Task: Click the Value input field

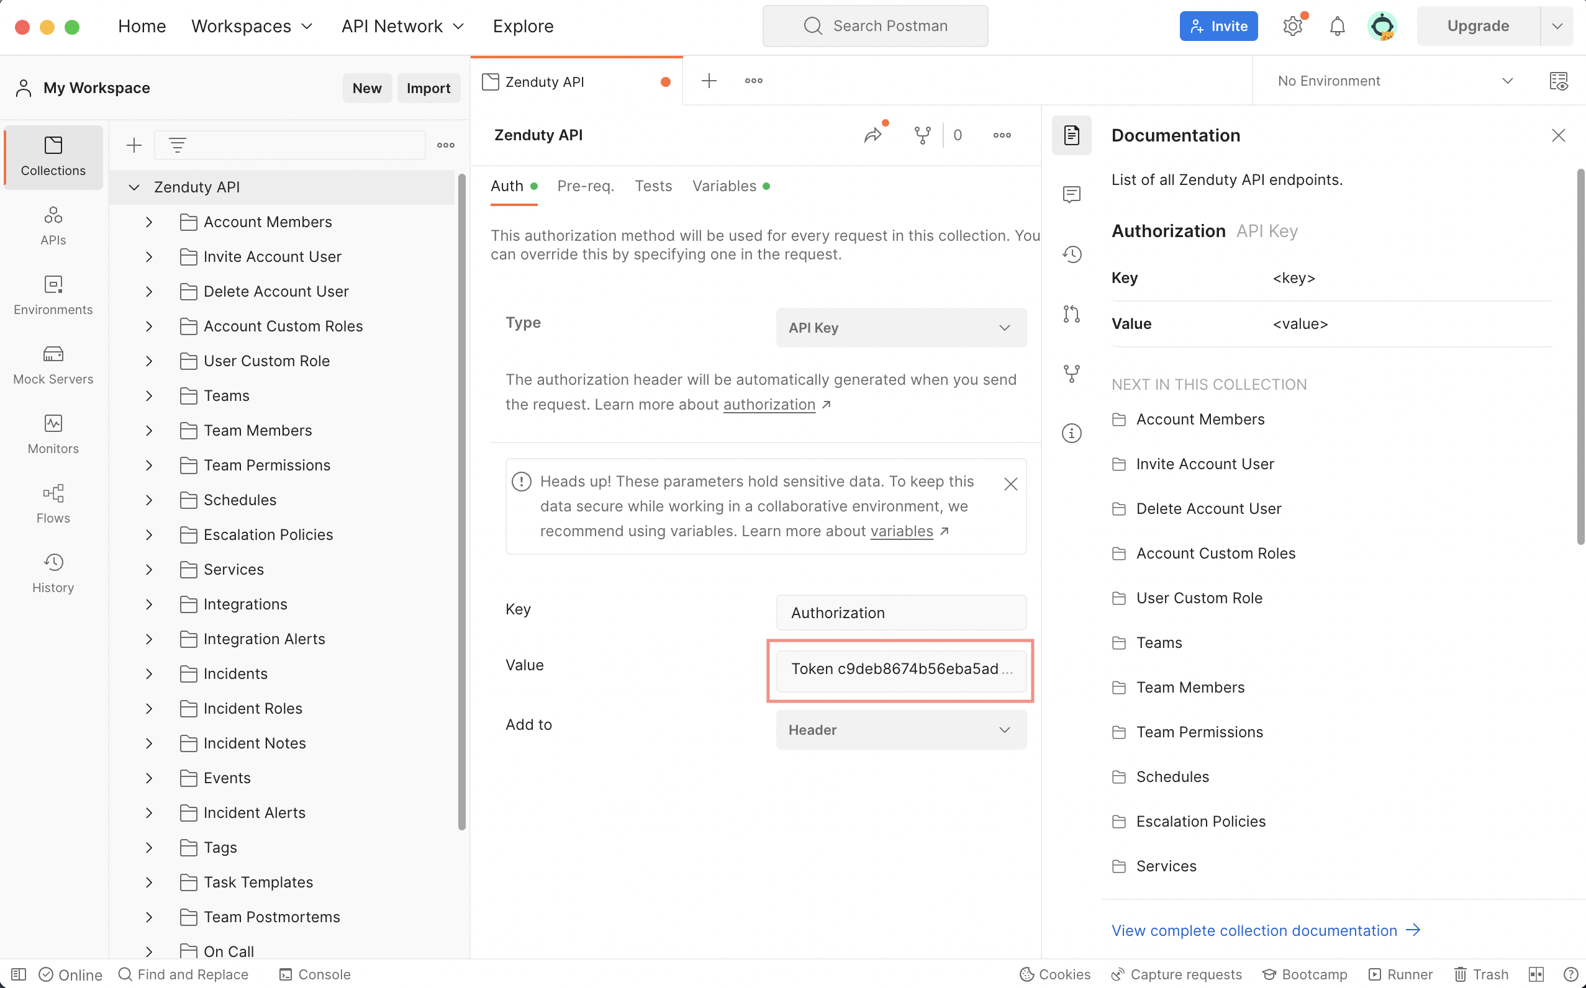Action: pos(900,669)
